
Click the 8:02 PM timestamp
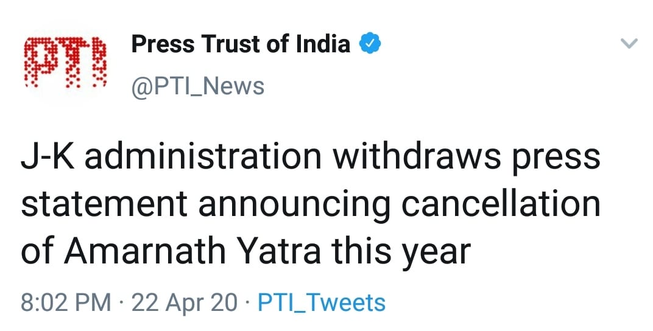[x=66, y=302]
